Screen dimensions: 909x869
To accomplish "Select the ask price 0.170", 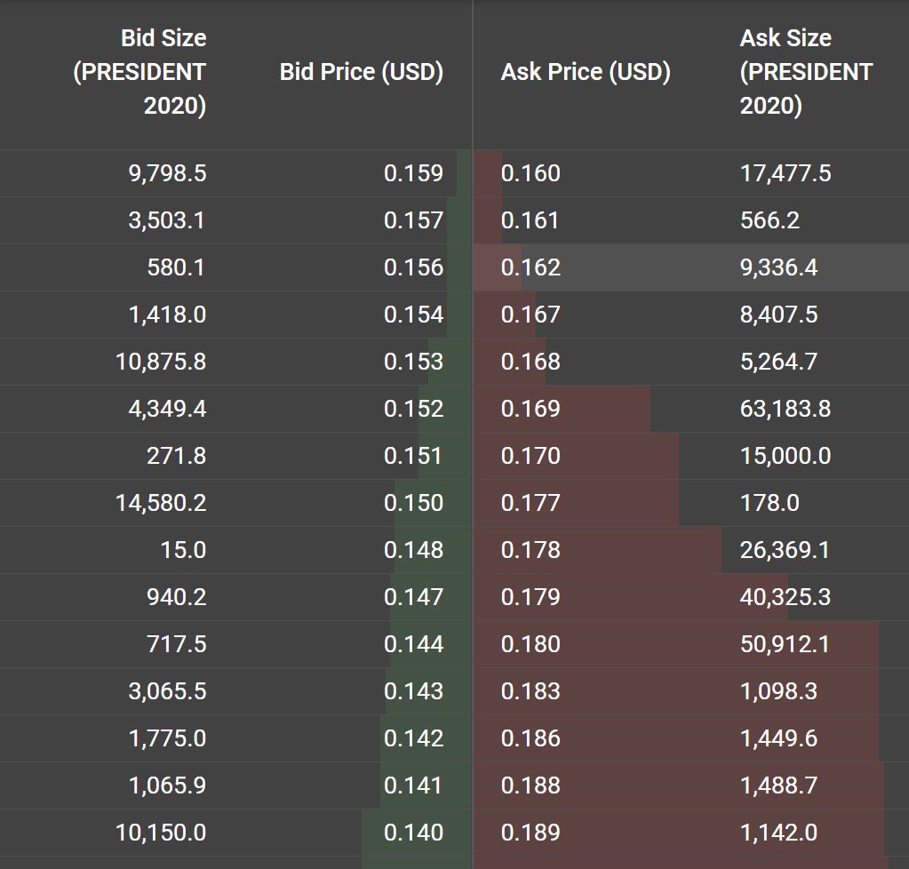I will tap(530, 456).
